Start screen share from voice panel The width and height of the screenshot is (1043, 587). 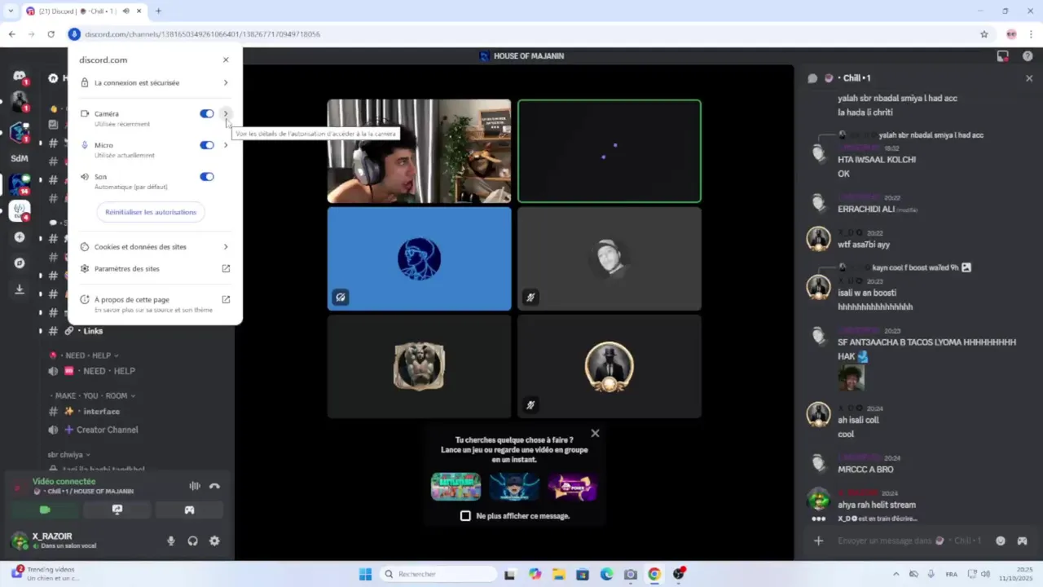(x=117, y=510)
